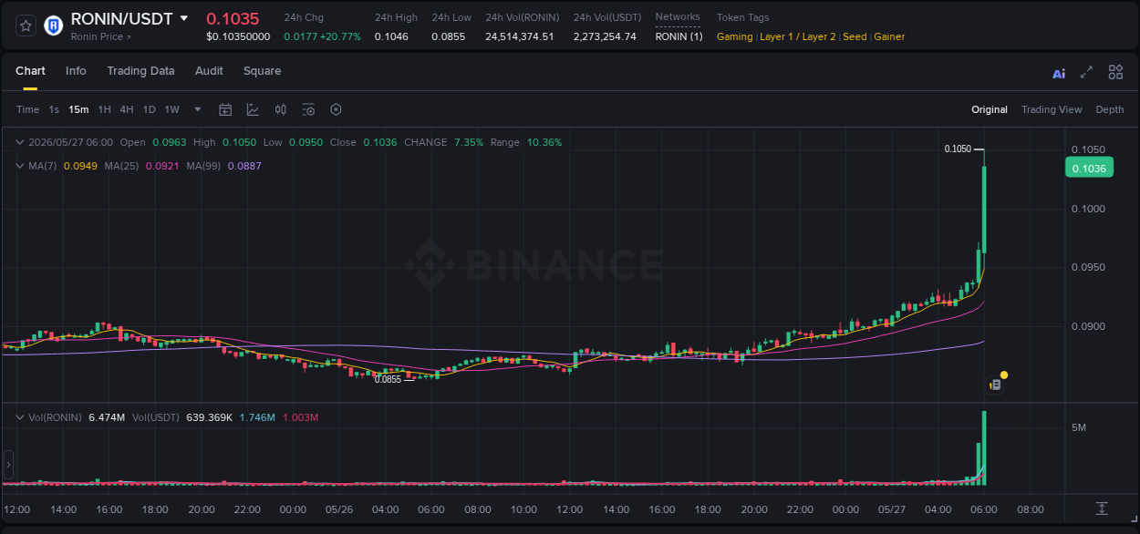
Task: Expand the left side panel arrow handle
Action: click(x=9, y=464)
